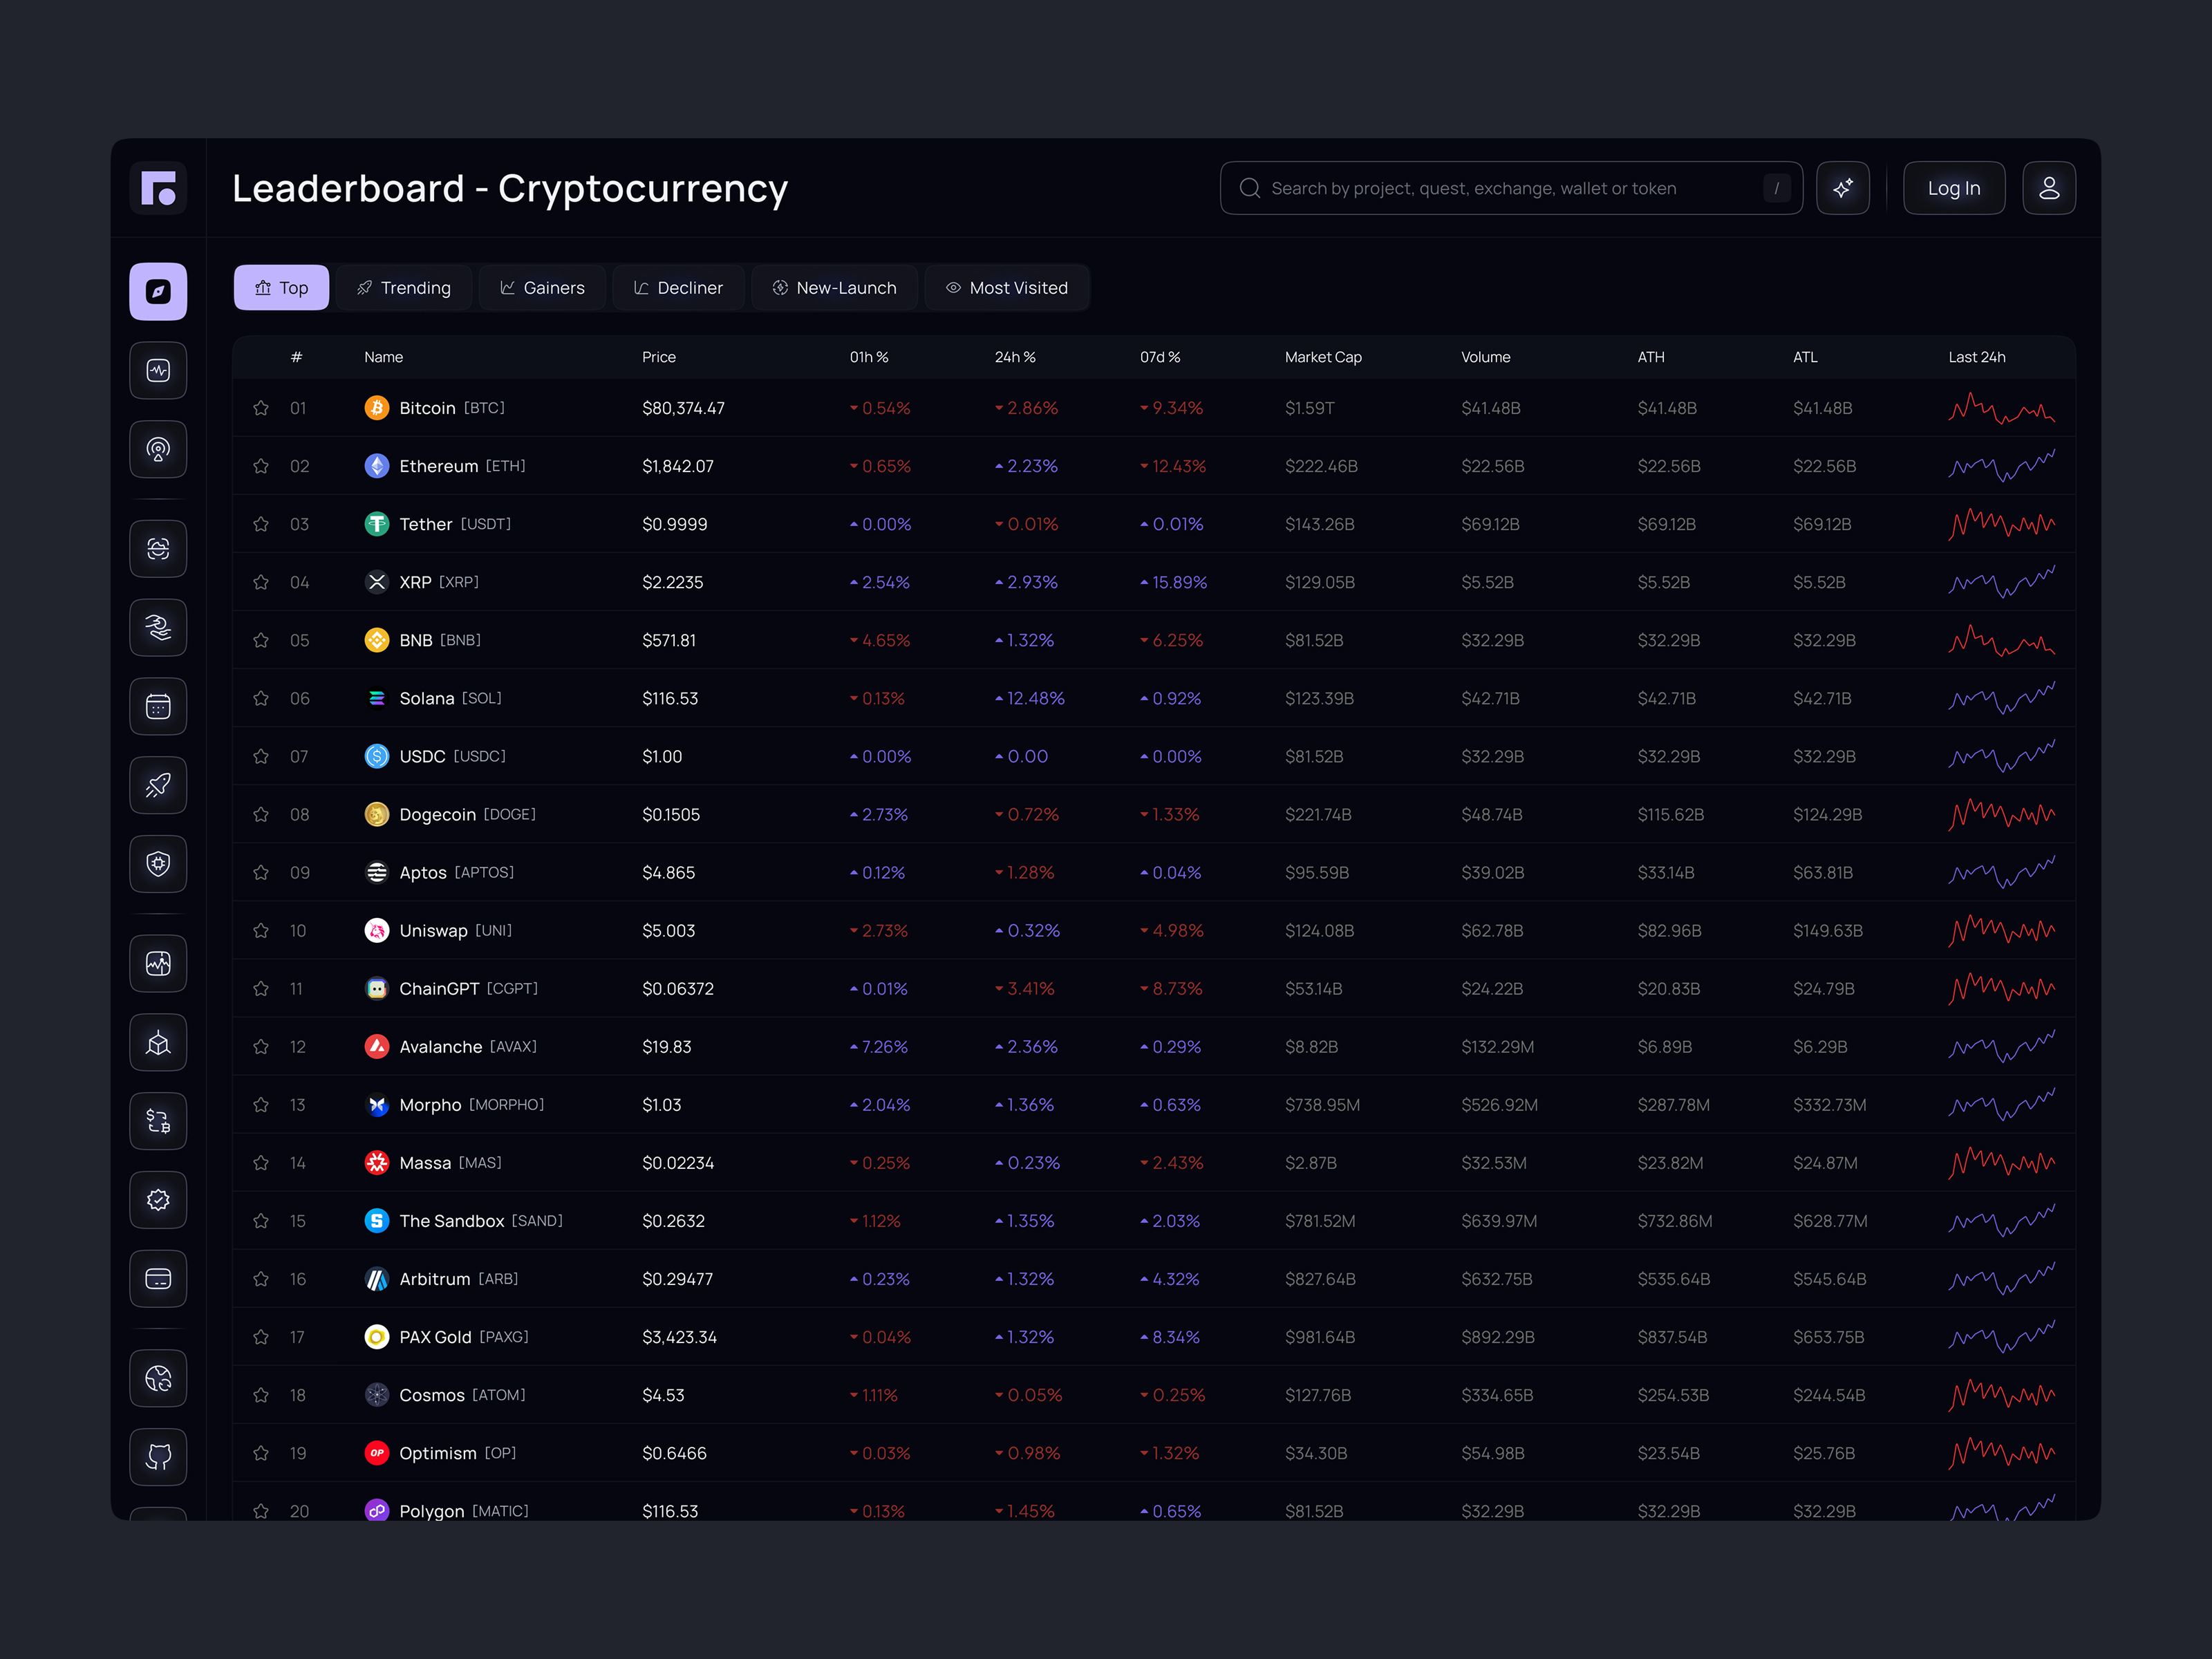This screenshot has width=2212, height=1659.
Task: Switch to the Decliner tab
Action: point(678,288)
